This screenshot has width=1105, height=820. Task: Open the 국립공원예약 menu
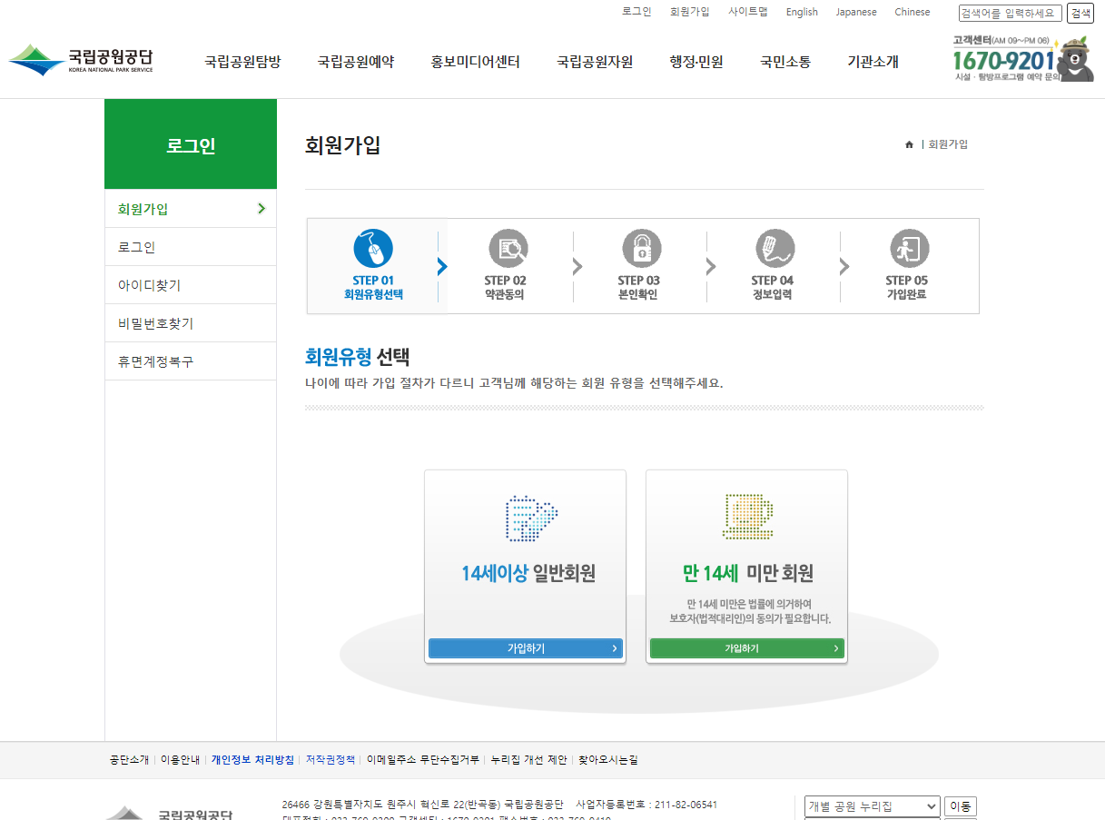click(x=356, y=62)
